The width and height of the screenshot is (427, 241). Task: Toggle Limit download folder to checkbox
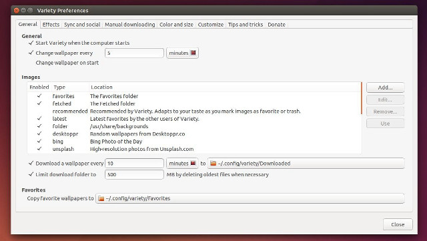[x=31, y=174]
